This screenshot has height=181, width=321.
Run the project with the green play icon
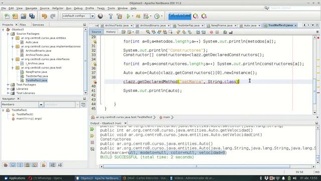pyautogui.click(x=128, y=16)
